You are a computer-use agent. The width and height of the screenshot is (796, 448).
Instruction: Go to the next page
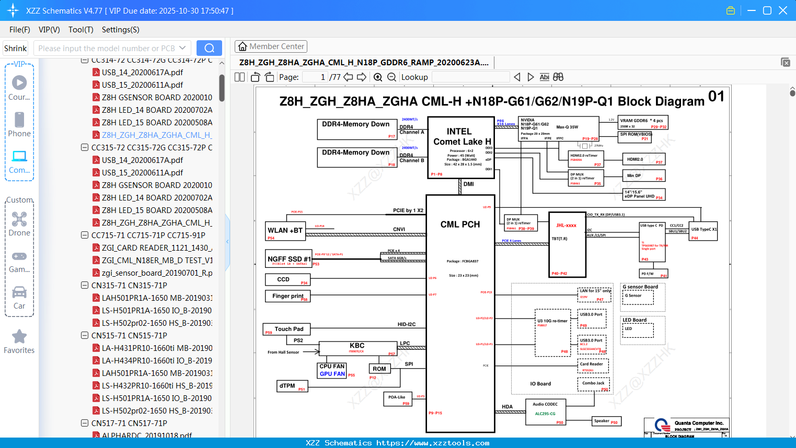(x=362, y=77)
